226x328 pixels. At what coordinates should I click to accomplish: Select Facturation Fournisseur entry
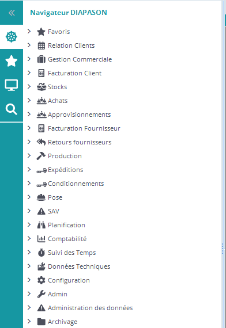coord(84,128)
